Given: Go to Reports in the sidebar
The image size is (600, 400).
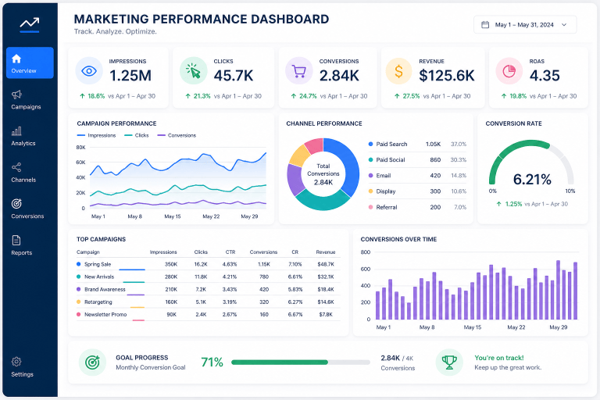Looking at the screenshot, I should pos(22,252).
